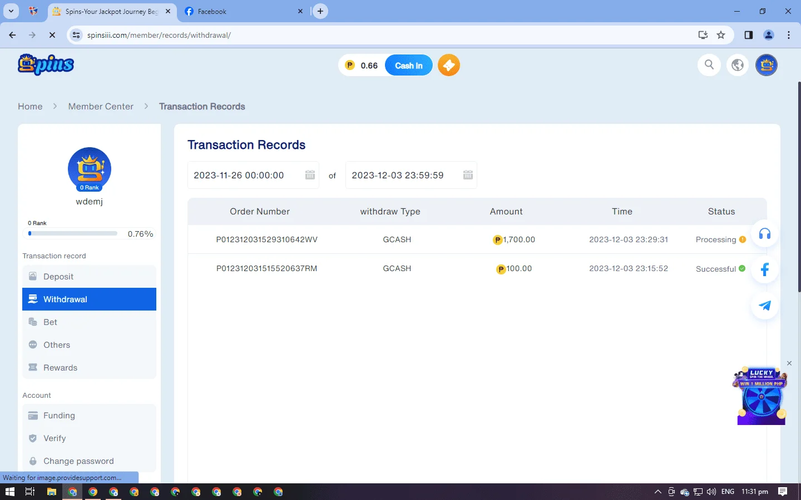801x500 pixels.
Task: Go back in browser history
Action: coord(12,35)
